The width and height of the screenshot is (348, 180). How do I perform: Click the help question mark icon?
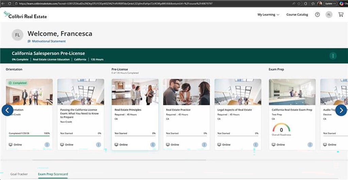click(x=317, y=15)
